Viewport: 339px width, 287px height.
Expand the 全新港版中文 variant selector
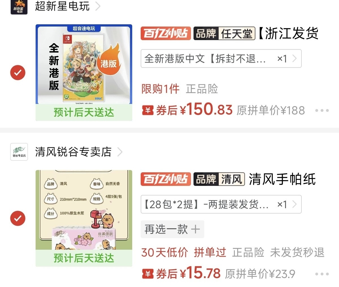[221, 58]
